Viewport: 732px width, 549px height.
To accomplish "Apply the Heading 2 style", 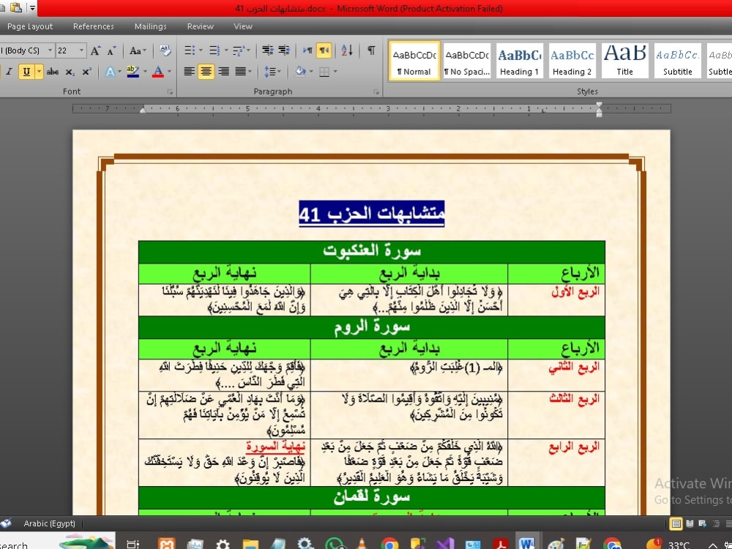I will [x=572, y=61].
